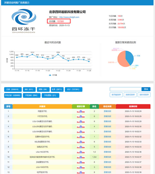This screenshot has height=174, width=155.
Task: Click the 关键词 column header
Action: pos(42,107)
